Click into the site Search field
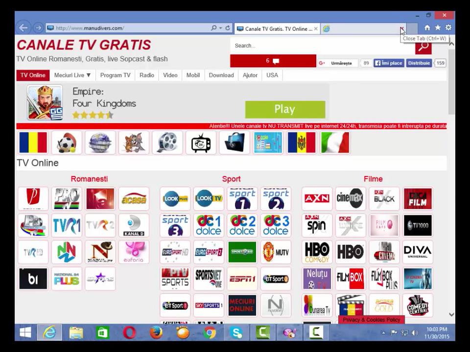The height and width of the screenshot is (352, 470). (323, 46)
